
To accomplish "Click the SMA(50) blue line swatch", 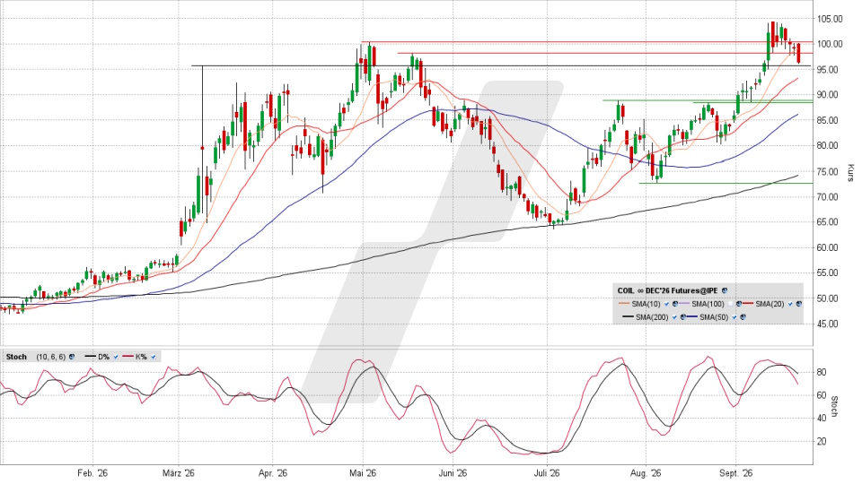I will (x=691, y=316).
